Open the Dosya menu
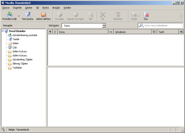Viewport: 185px width, 133px height. click(x=6, y=8)
